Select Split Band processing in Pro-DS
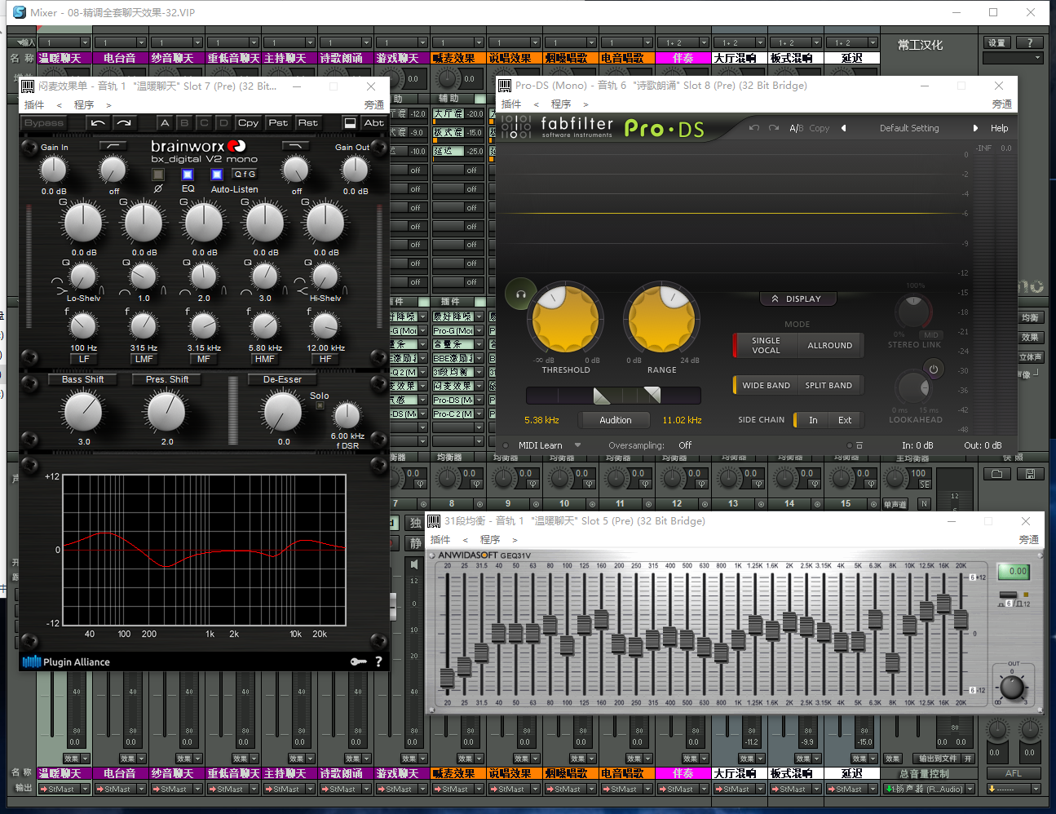The width and height of the screenshot is (1056, 814). click(x=828, y=385)
